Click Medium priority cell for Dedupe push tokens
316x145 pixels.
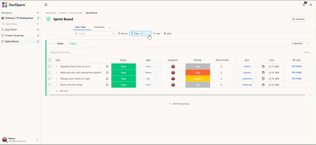pos(198,78)
